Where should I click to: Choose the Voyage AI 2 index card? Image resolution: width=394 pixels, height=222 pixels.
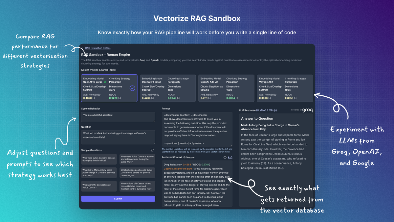284,88
